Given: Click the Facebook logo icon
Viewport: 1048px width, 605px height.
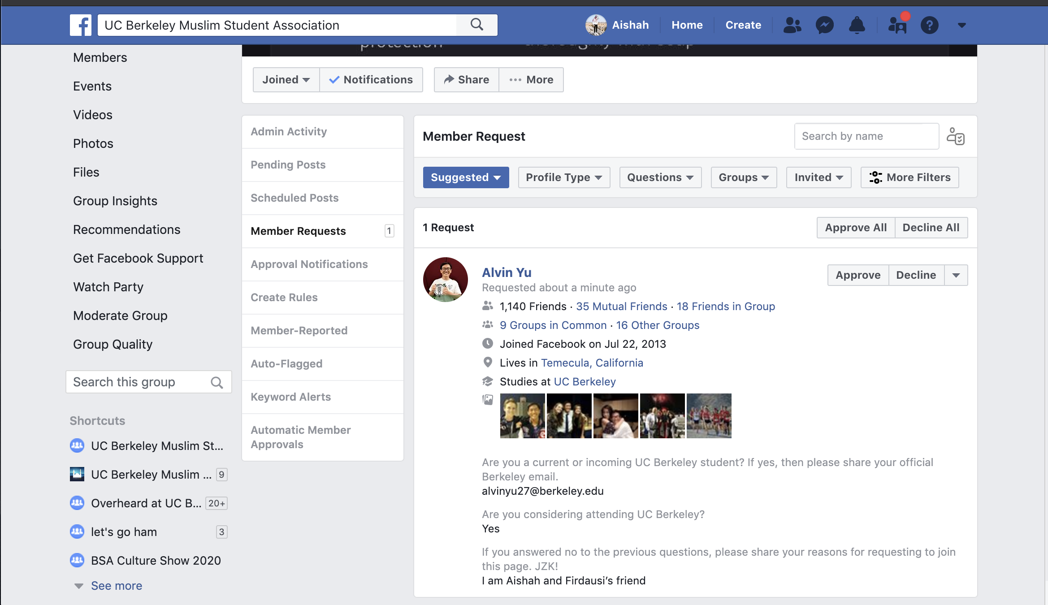Looking at the screenshot, I should coord(81,25).
